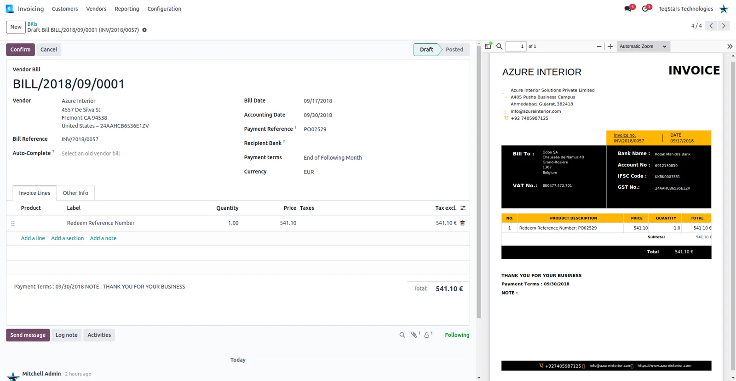Open the Log note composer
Image resolution: width=736 pixels, height=381 pixels.
coord(67,335)
